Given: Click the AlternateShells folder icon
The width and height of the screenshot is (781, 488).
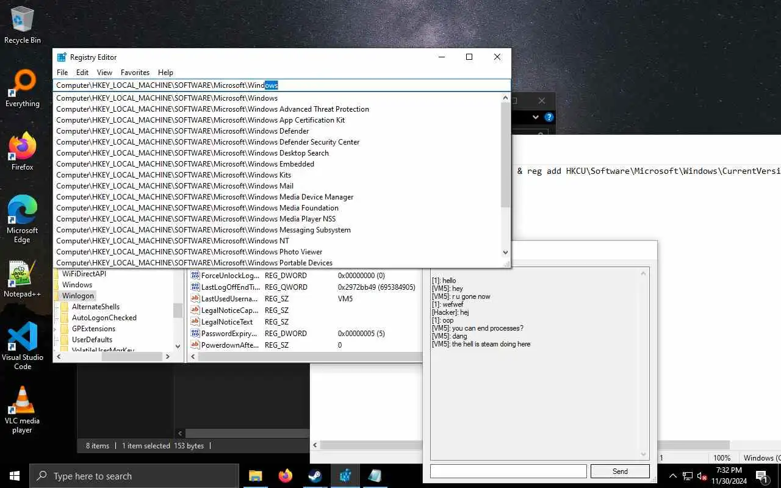Looking at the screenshot, I should 65,307.
